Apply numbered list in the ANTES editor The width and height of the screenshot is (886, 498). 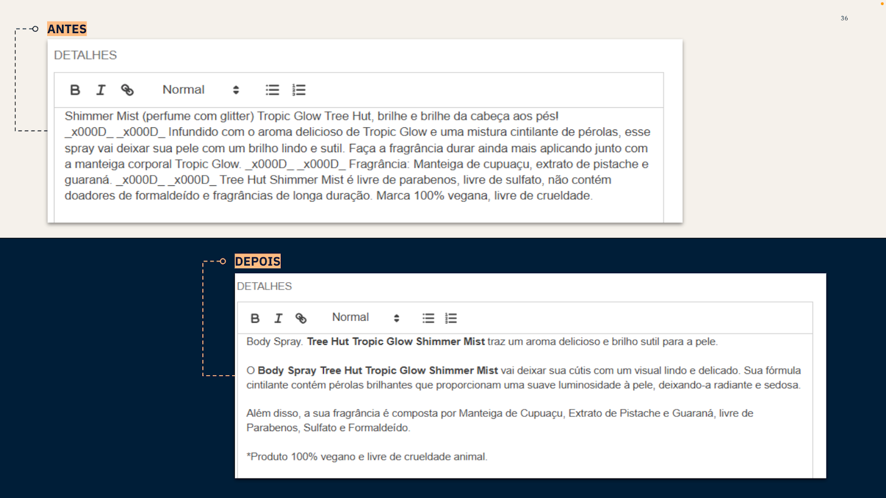coord(299,90)
